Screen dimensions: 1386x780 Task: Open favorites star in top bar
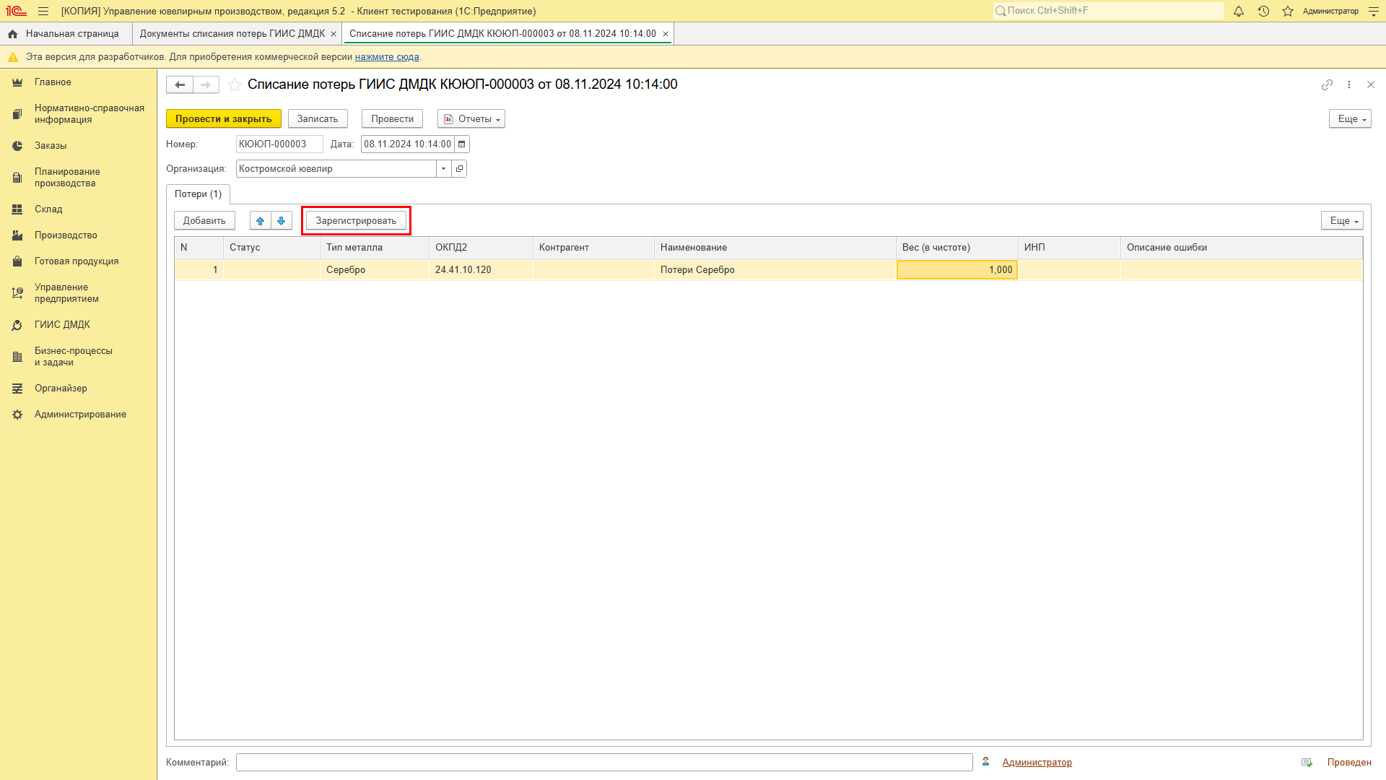(1288, 11)
